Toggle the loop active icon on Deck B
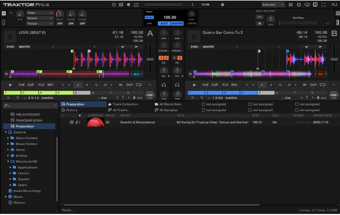Image resolution: width=340 pixels, height=215 pixels. coord(323,85)
